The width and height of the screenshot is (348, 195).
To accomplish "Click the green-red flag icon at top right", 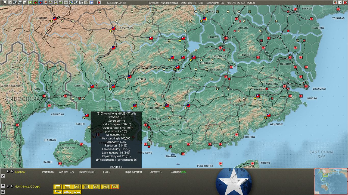I will 335,2.
